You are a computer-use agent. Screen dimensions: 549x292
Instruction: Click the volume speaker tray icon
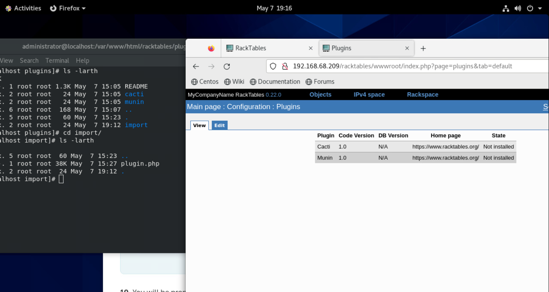click(x=518, y=8)
